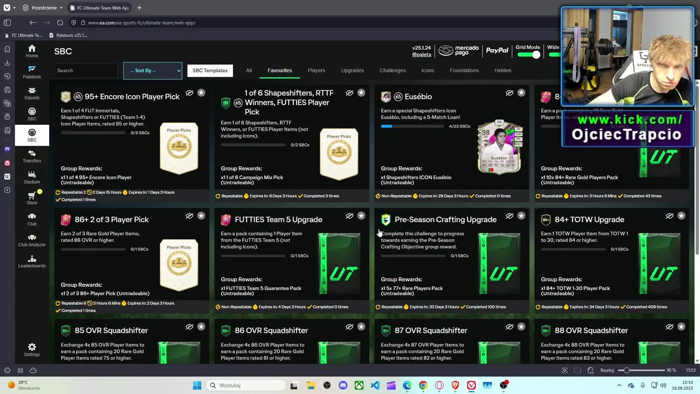Open Transfers in the sidebar
Screen dimensions: 700x394
coord(32,157)
